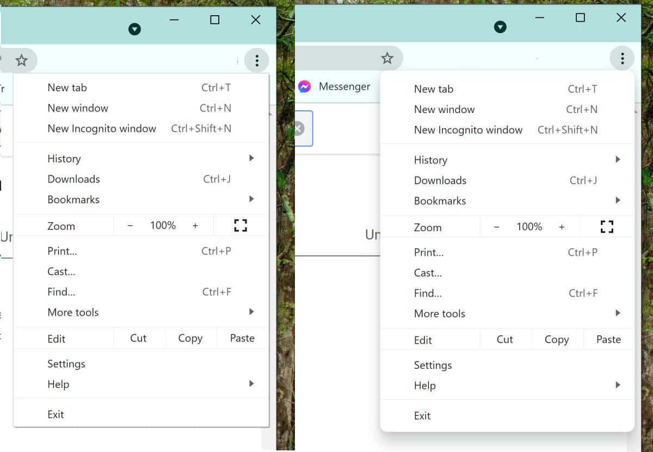653x452 pixels.
Task: Click the gray circular X icon below Messenger
Action: point(299,129)
